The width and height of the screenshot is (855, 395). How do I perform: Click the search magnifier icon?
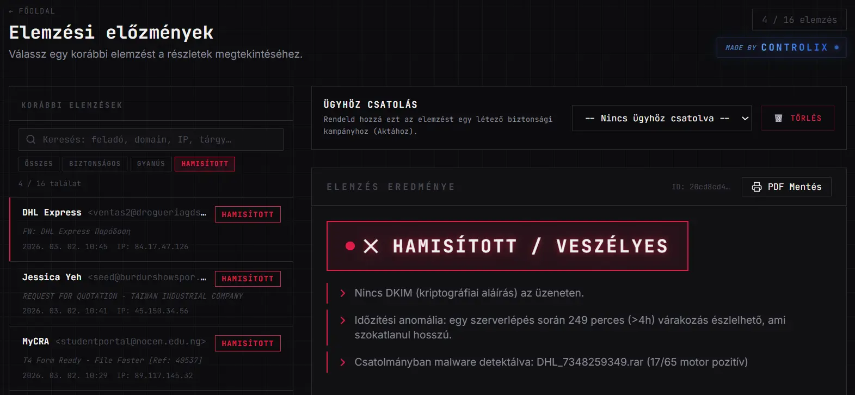[x=31, y=139]
